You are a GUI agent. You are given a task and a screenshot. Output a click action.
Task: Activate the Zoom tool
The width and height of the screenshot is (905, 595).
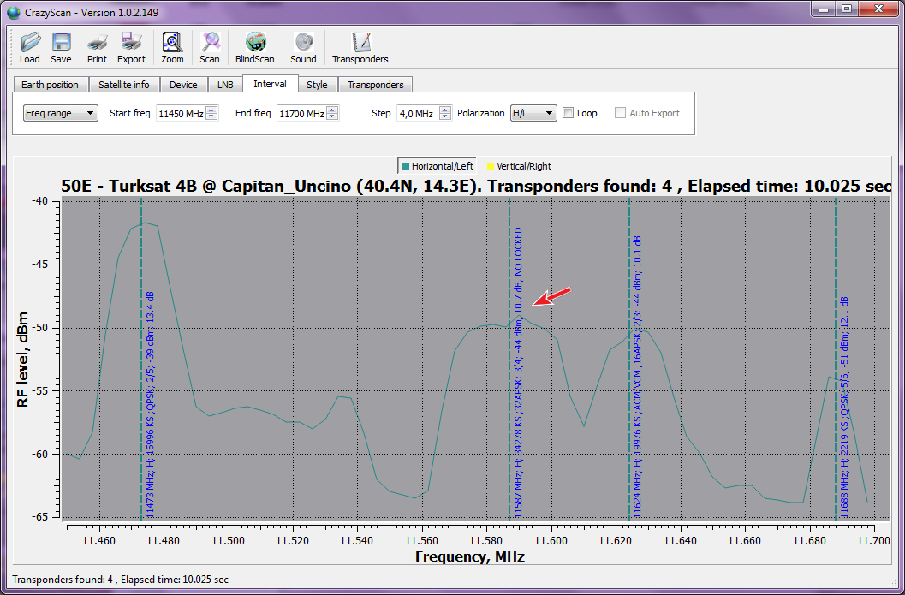(x=172, y=43)
